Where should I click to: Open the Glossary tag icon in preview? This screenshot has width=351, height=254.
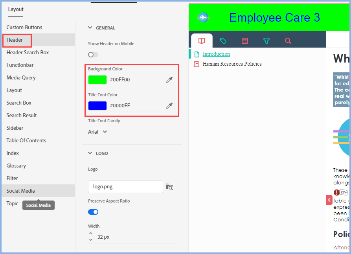click(223, 40)
